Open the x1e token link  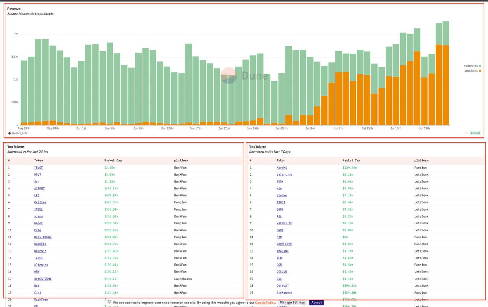click(279, 188)
